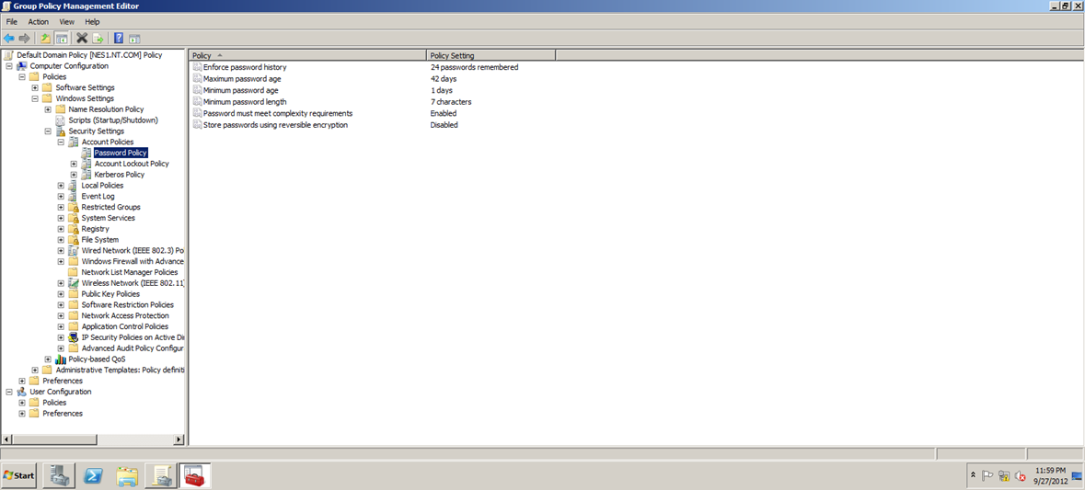
Task: Click the muted speaker tray icon
Action: pyautogui.click(x=1020, y=475)
